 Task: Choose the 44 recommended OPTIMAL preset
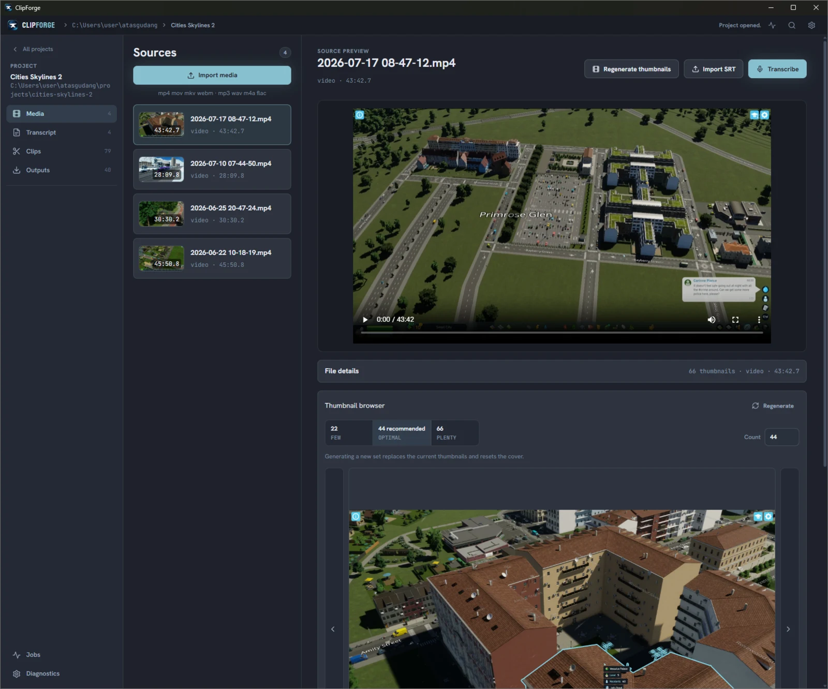click(x=402, y=433)
